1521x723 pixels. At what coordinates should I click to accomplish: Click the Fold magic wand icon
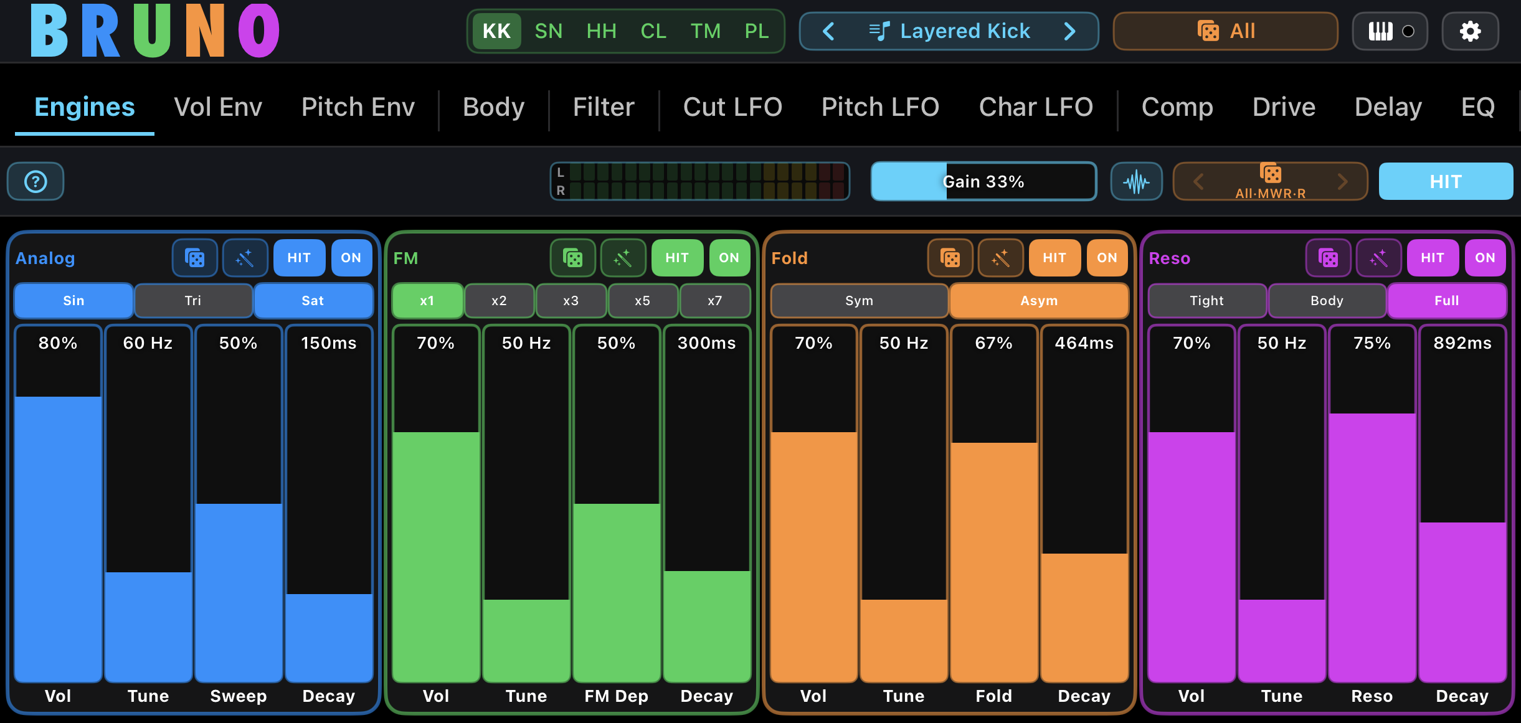tap(1001, 258)
